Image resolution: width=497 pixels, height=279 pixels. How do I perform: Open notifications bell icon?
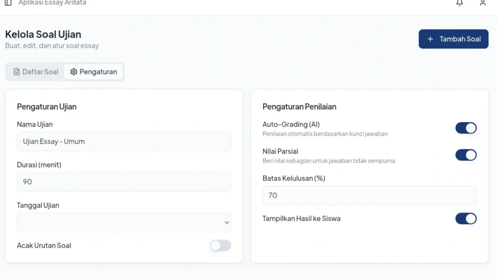point(460,2)
